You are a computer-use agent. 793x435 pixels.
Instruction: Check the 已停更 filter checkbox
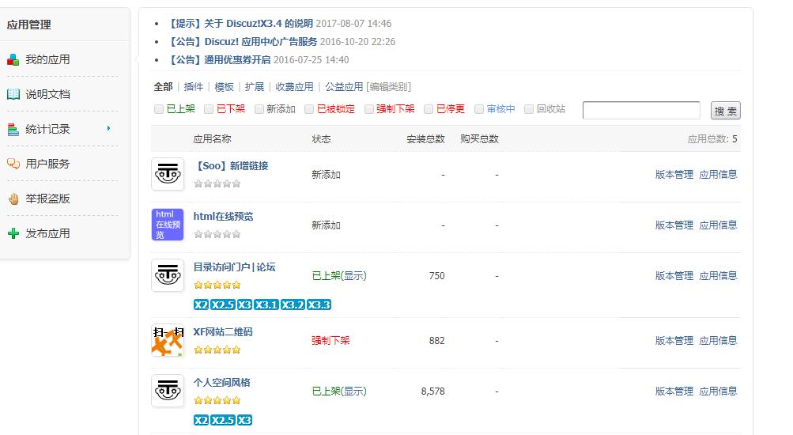[x=429, y=109]
